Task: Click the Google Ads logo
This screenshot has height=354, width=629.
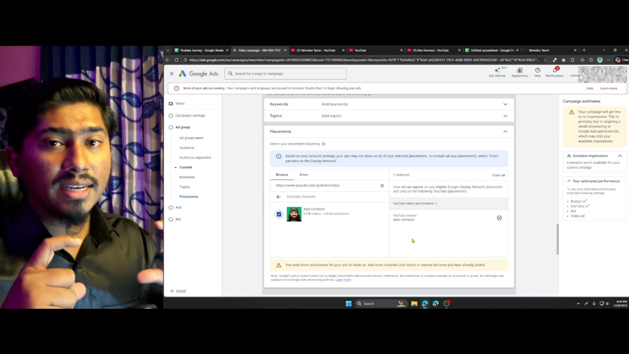Action: [199, 74]
